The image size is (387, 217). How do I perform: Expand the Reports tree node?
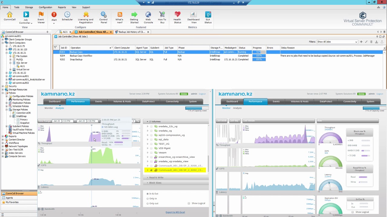click(3, 136)
